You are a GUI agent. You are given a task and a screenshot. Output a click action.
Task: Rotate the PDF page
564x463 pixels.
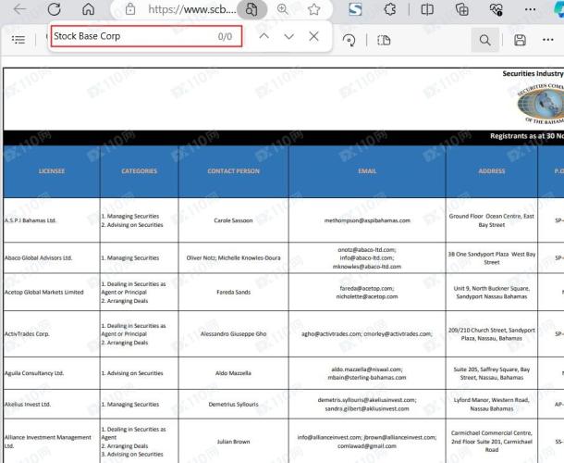pyautogui.click(x=349, y=40)
